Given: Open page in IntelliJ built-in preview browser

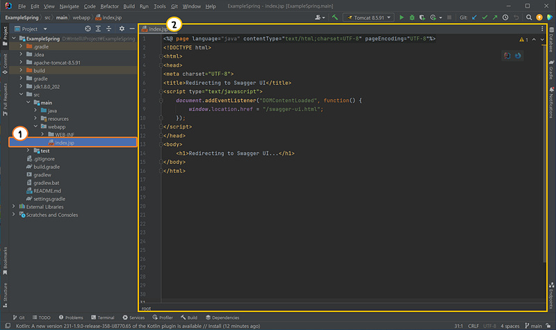Looking at the screenshot, I should click(507, 56).
